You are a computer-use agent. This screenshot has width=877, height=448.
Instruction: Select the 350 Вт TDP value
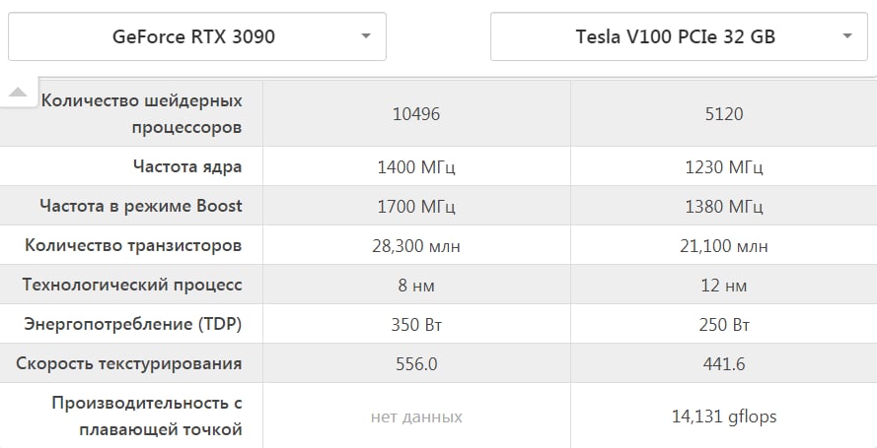[x=416, y=325]
